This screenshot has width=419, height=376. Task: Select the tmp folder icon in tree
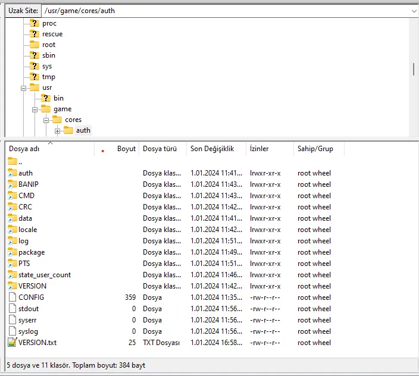(x=35, y=77)
